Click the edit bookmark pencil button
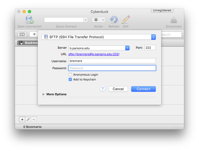The image size is (199, 151). pyautogui.click(x=28, y=120)
